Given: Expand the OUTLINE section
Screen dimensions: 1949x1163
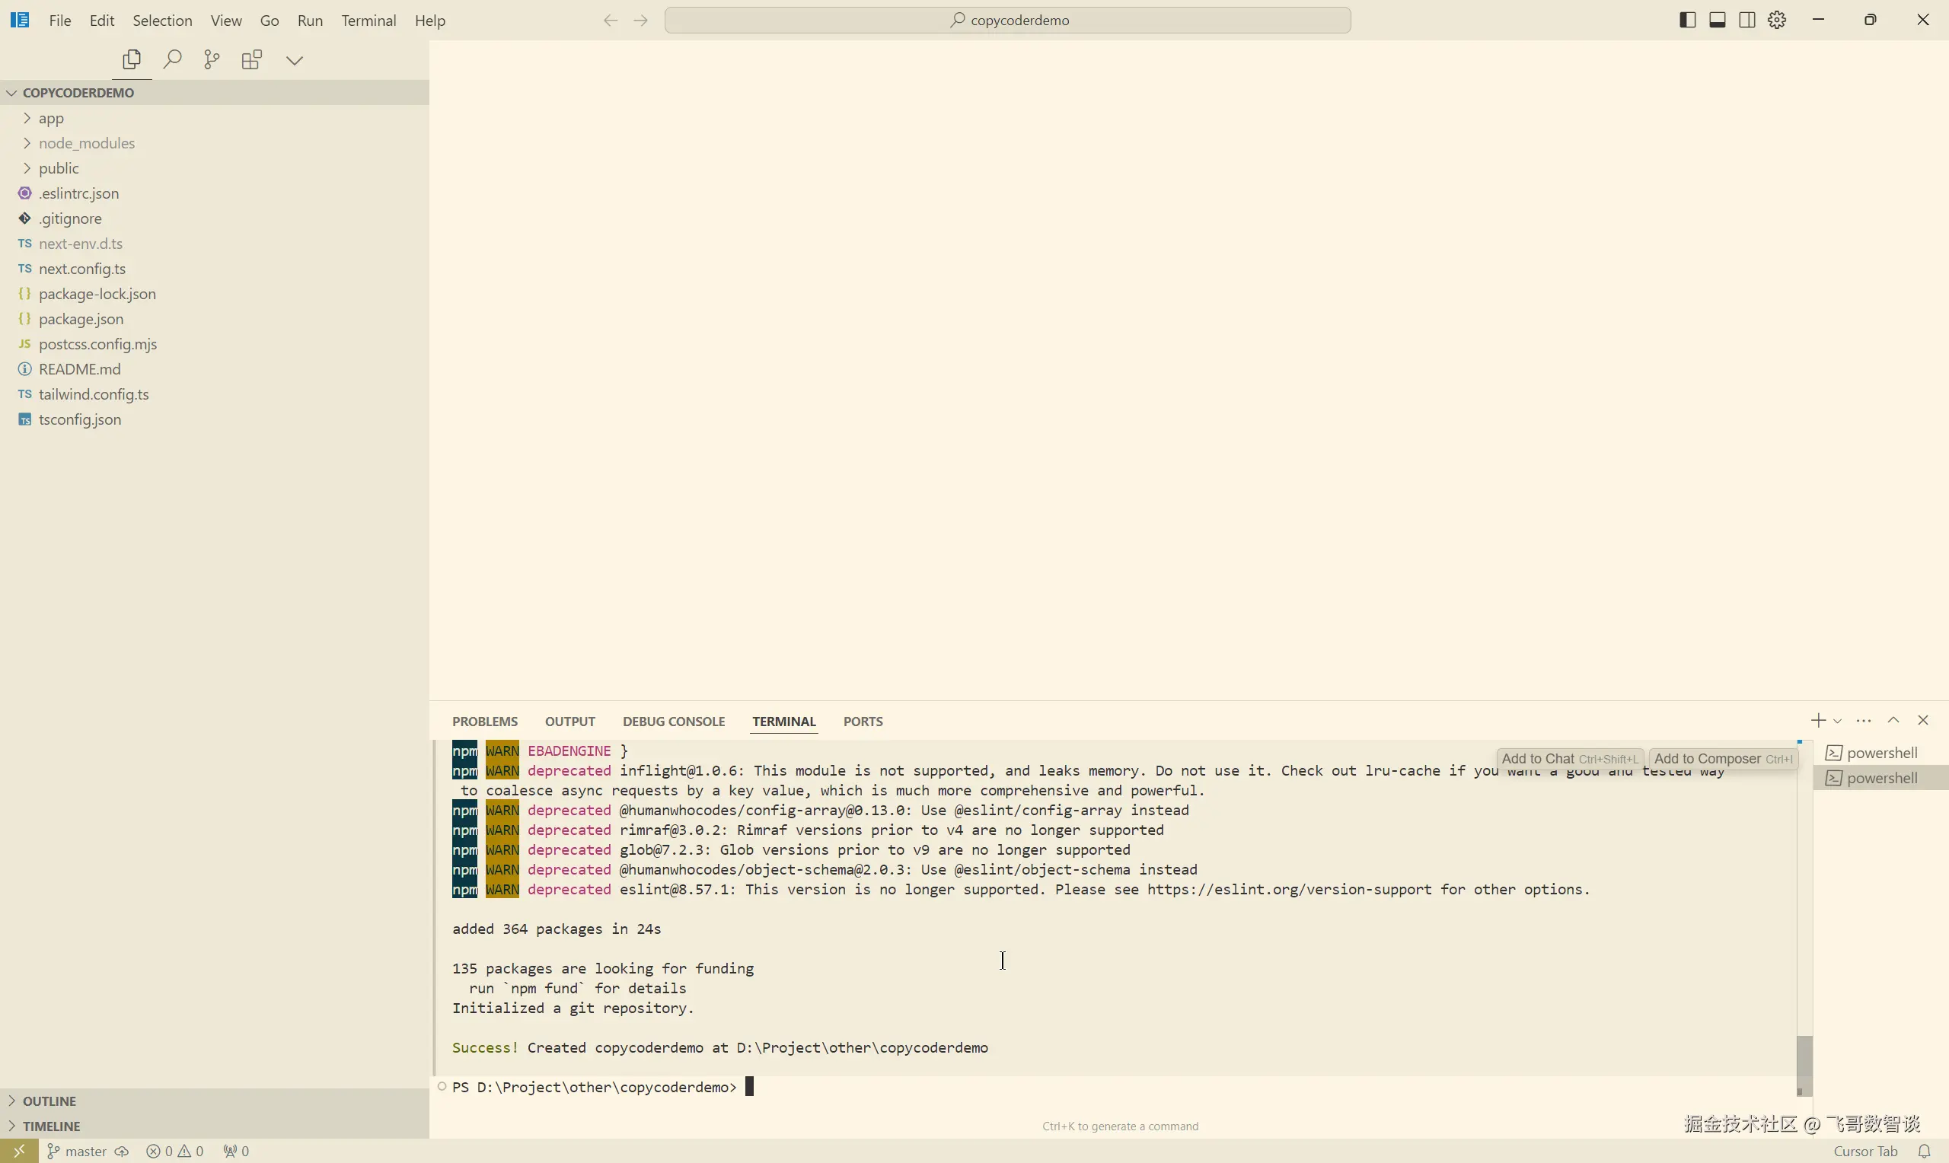Looking at the screenshot, I should pyautogui.click(x=49, y=1101).
